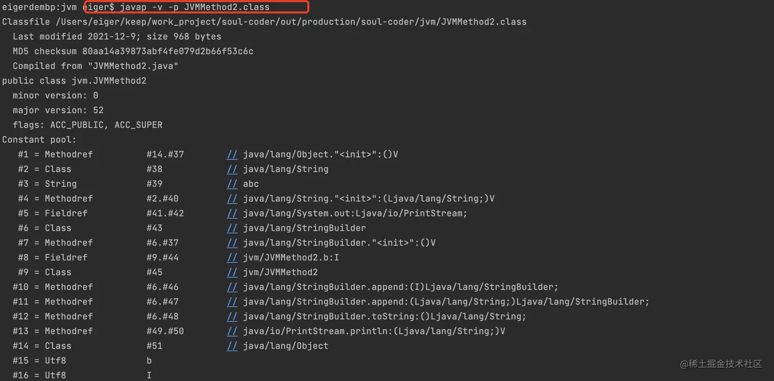Click the eigerdembp:jvm prompt text
This screenshot has height=381, width=774.
click(x=39, y=7)
